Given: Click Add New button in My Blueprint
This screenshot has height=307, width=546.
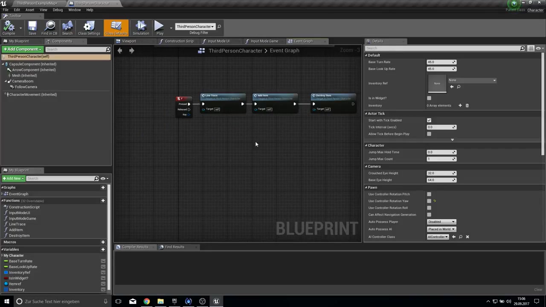Looking at the screenshot, I should click(x=13, y=179).
